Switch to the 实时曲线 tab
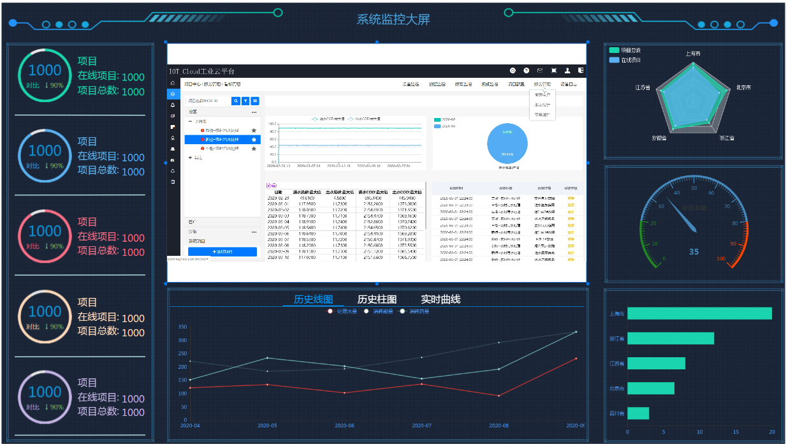This screenshot has width=786, height=444. (440, 299)
